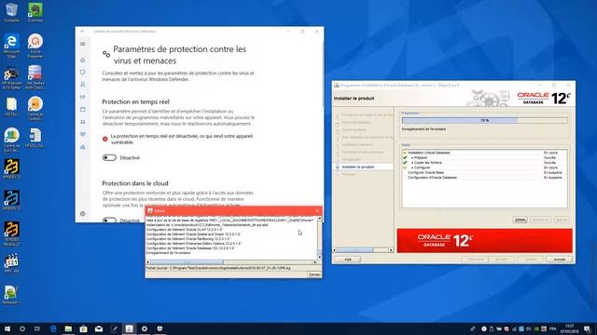Click Fermer in the Détails log window
Screen dimensions: 597x335
click(314, 275)
